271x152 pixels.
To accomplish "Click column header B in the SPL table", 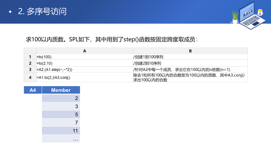I will click(190, 51).
